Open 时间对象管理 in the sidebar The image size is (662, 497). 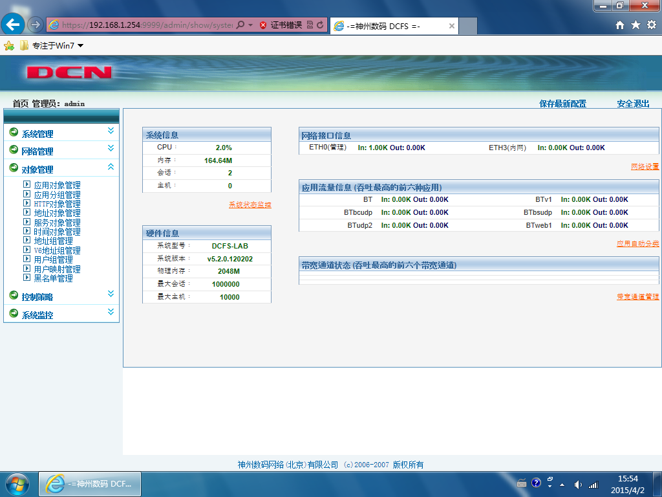(x=57, y=232)
